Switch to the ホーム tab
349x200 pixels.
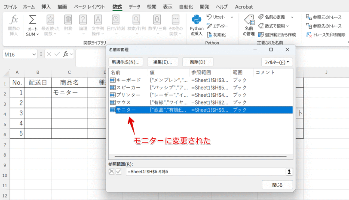pos(29,7)
